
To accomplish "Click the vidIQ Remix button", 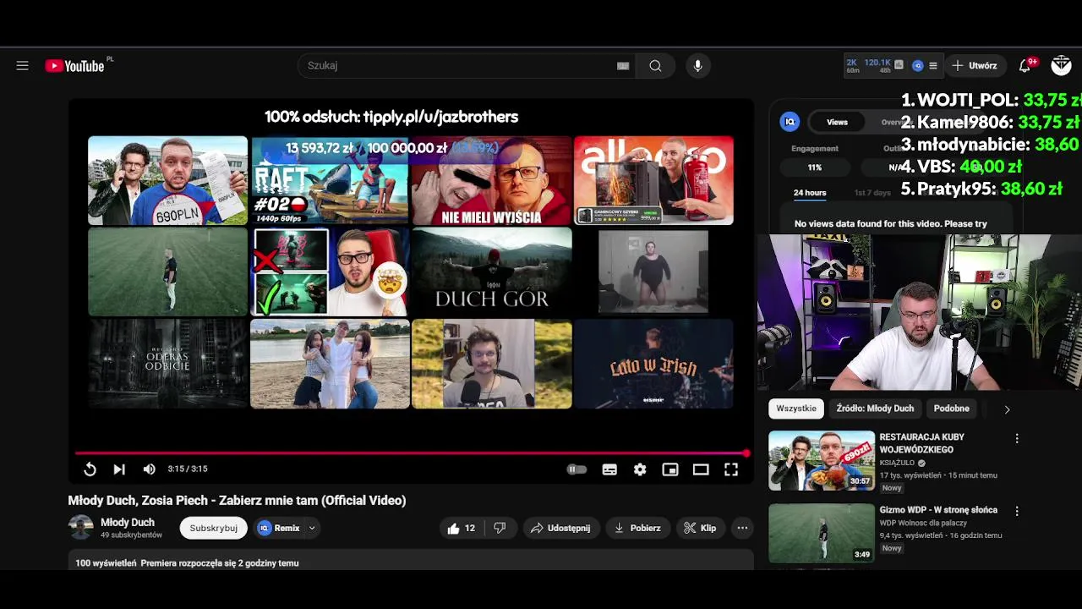I will [280, 528].
